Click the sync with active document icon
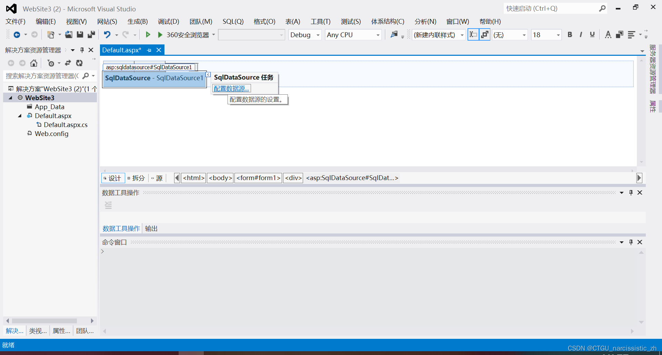662x355 pixels. pos(68,63)
